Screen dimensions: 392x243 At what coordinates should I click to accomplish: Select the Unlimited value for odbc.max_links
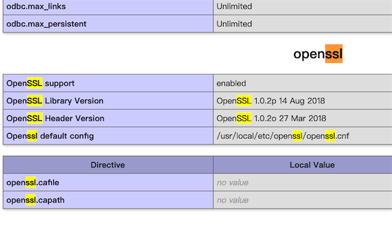(234, 7)
